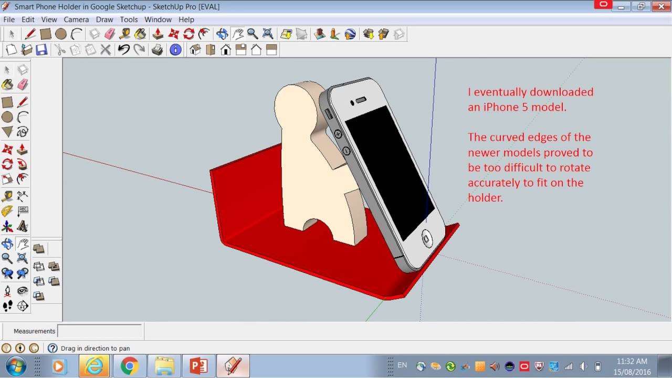672x378 pixels.
Task: Save the model with floppy disk icon
Action: coord(41,50)
